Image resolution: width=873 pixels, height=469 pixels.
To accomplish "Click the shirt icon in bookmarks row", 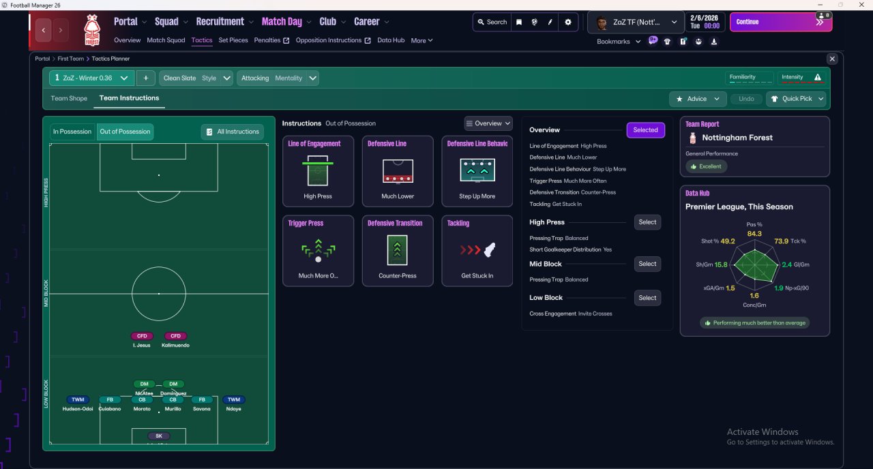I will [667, 42].
